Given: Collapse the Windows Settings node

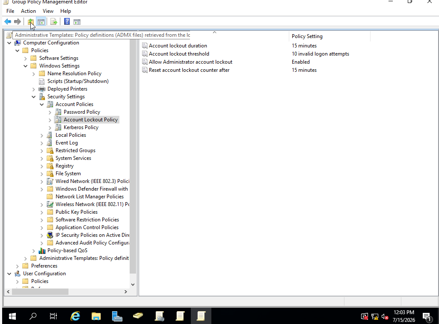Looking at the screenshot, I should (26, 66).
